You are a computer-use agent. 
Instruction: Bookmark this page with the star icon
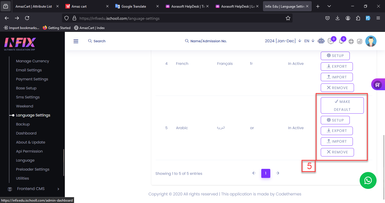coord(288,18)
